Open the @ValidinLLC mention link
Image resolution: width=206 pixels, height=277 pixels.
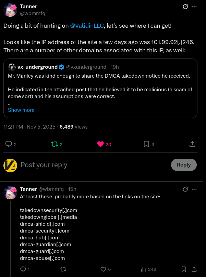point(87,26)
